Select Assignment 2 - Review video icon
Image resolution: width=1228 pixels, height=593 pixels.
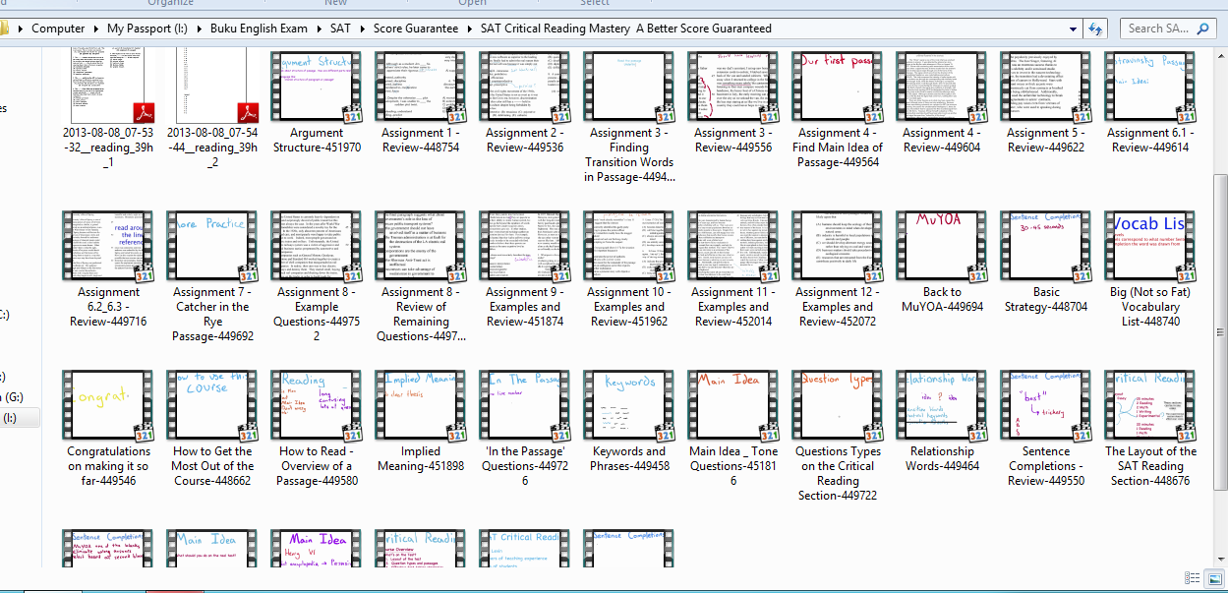coord(525,87)
